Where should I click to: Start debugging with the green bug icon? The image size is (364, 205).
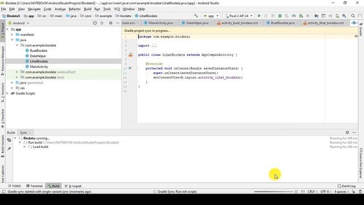click(280, 16)
